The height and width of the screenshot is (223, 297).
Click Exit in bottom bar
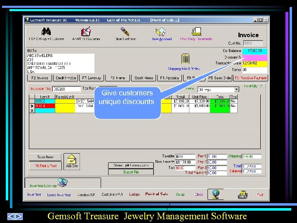(x=260, y=195)
